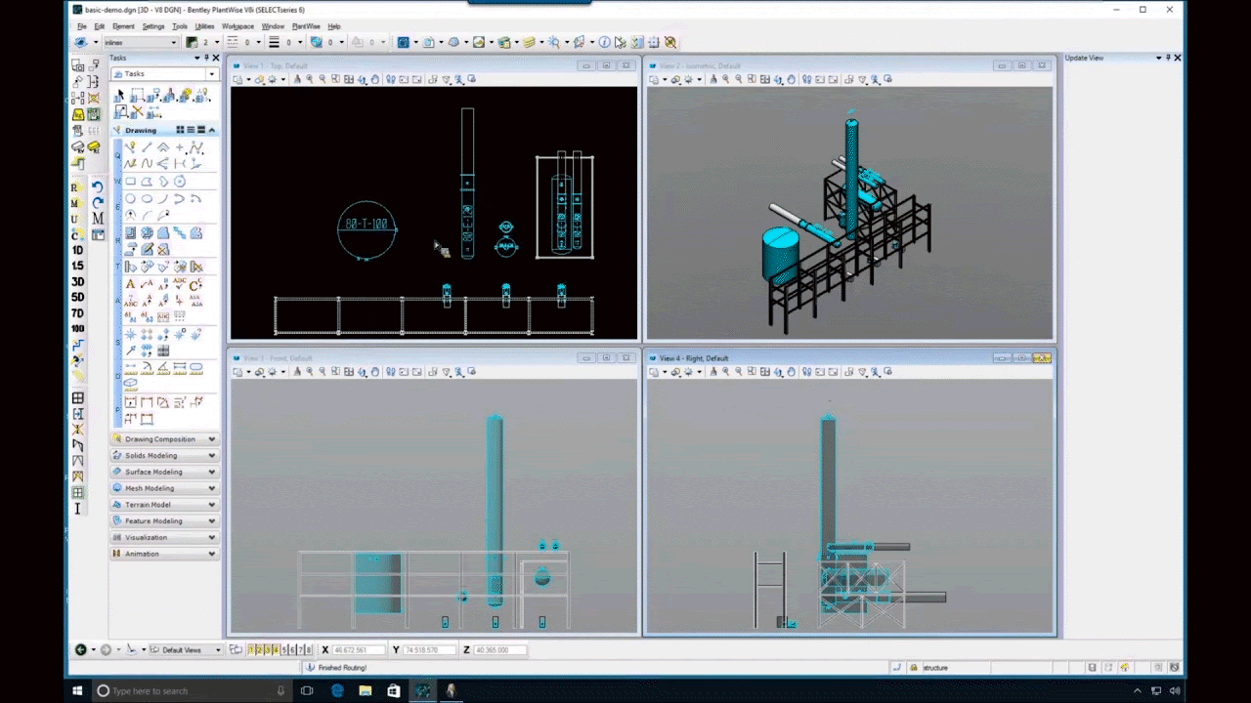Viewport: 1251px width, 703px height.
Task: Select the Place Text 'A' tool
Action: (131, 284)
